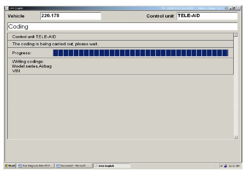Screen dimensions: 247x174
Task: Select the 'Control unit TELE-AID' row
Action: [120, 37]
